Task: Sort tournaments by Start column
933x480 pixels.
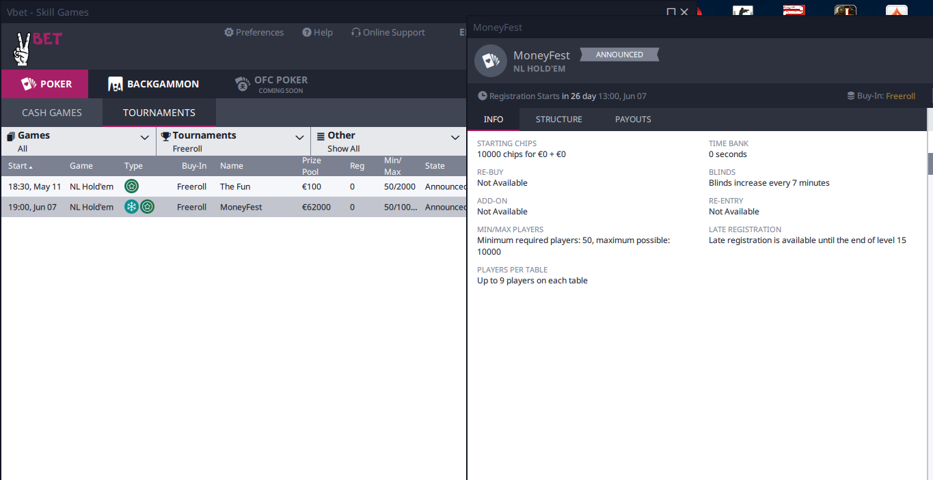Action: coord(21,166)
